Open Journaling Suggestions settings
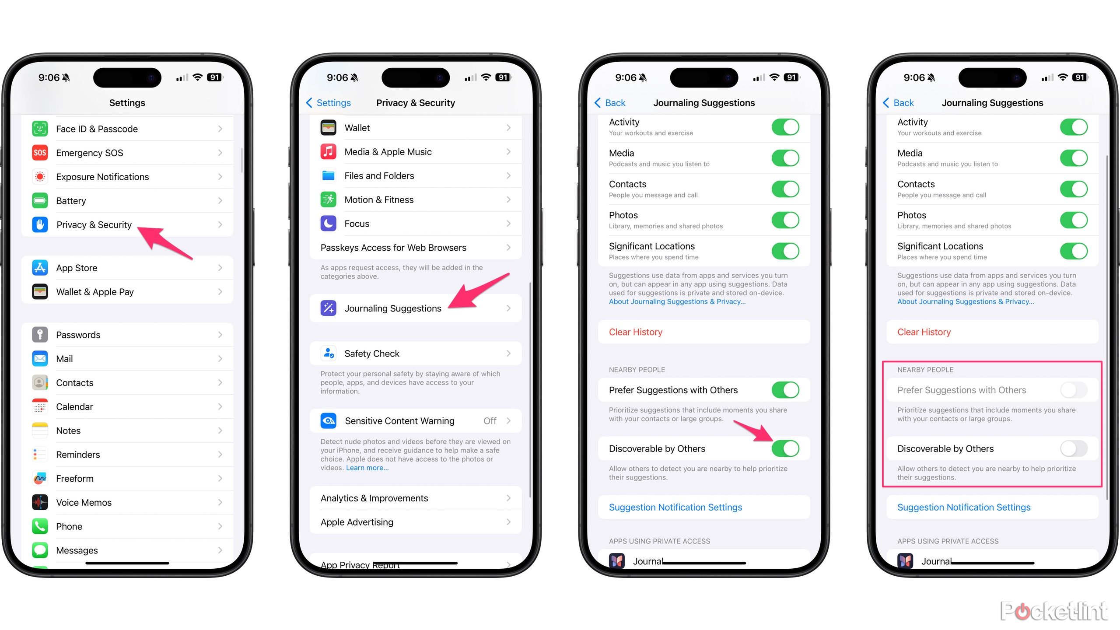 415,308
